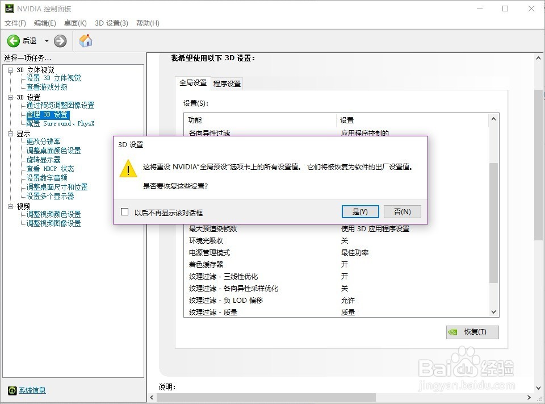The image size is (545, 404).
Task: Click the 恢复(T) restore button
Action: (472, 332)
